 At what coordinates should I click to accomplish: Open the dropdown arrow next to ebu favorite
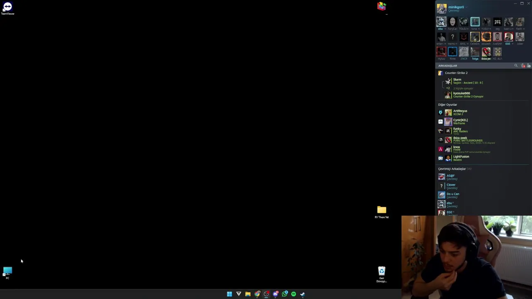tap(445, 29)
